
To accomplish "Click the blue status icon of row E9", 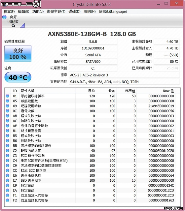I will tap(7, 185).
